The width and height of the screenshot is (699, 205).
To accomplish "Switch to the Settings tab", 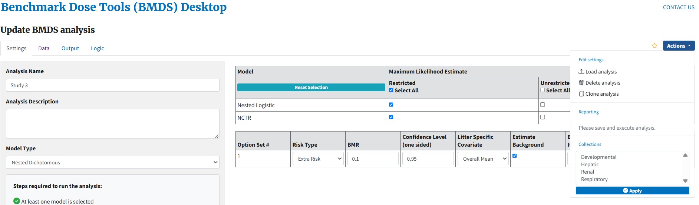I will [x=16, y=48].
